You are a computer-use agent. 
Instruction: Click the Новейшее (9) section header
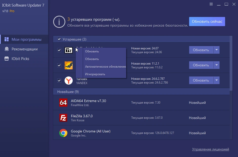click(141, 92)
